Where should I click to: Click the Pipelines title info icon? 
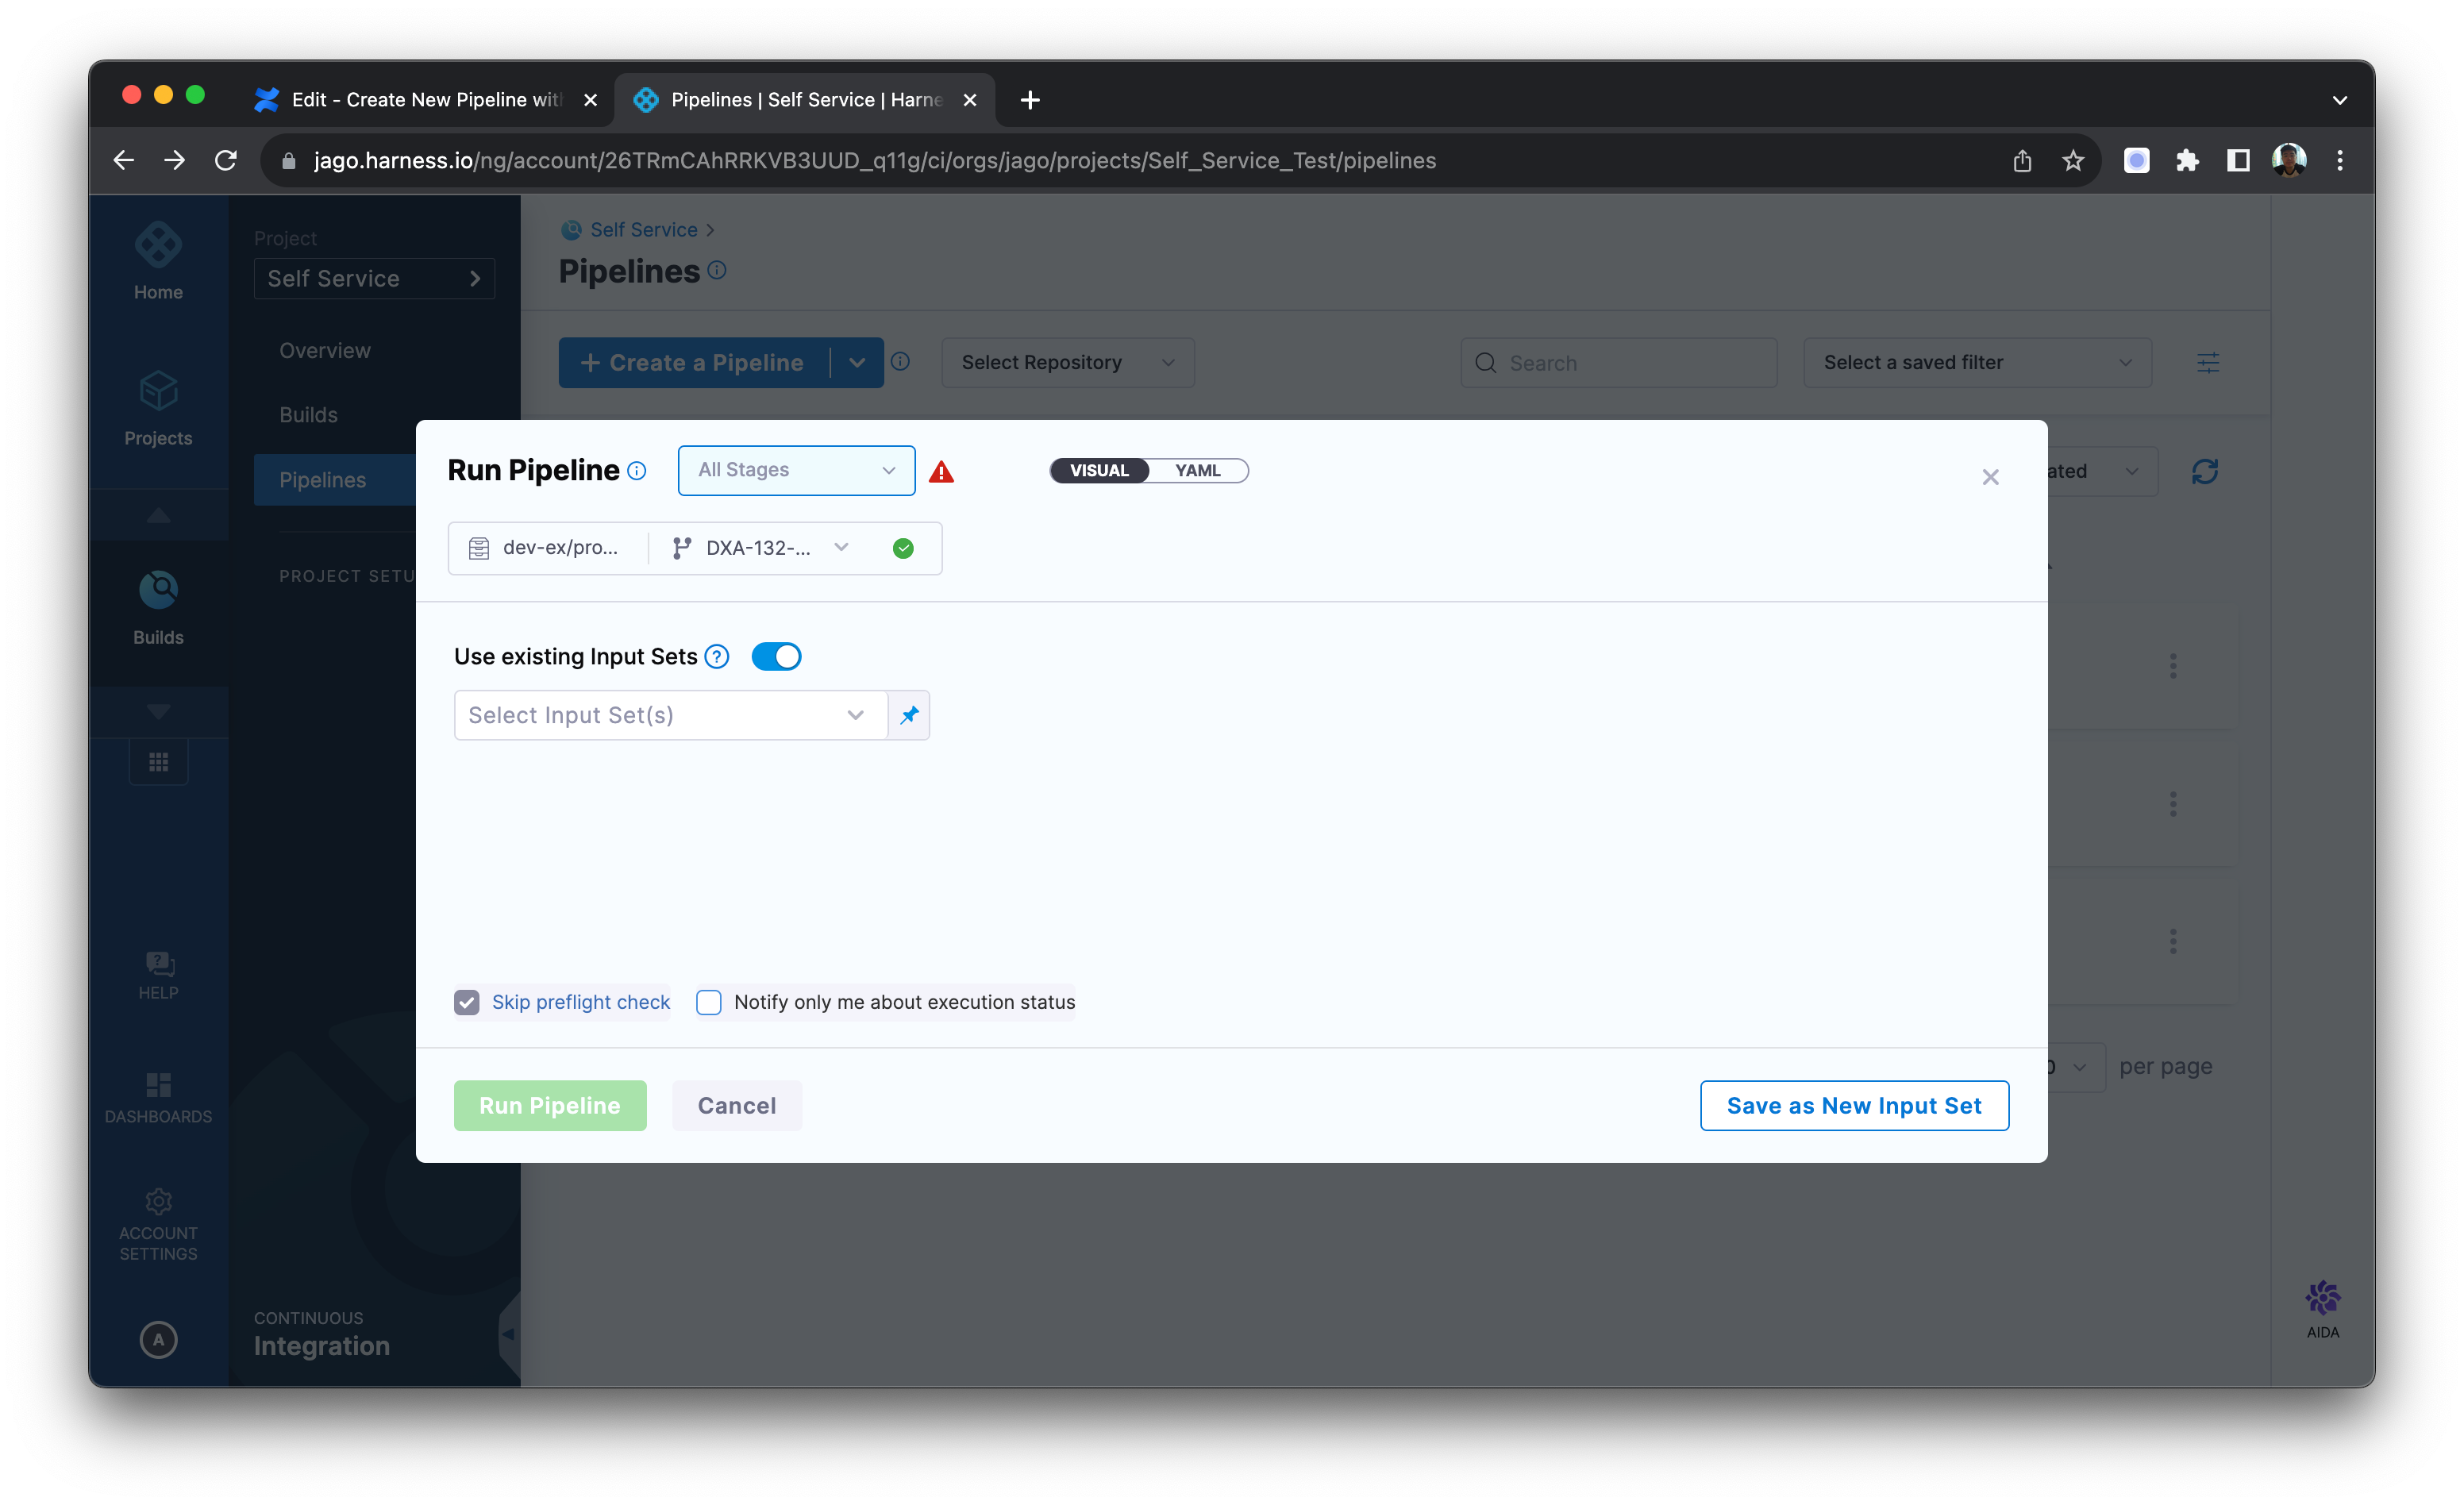point(717,270)
